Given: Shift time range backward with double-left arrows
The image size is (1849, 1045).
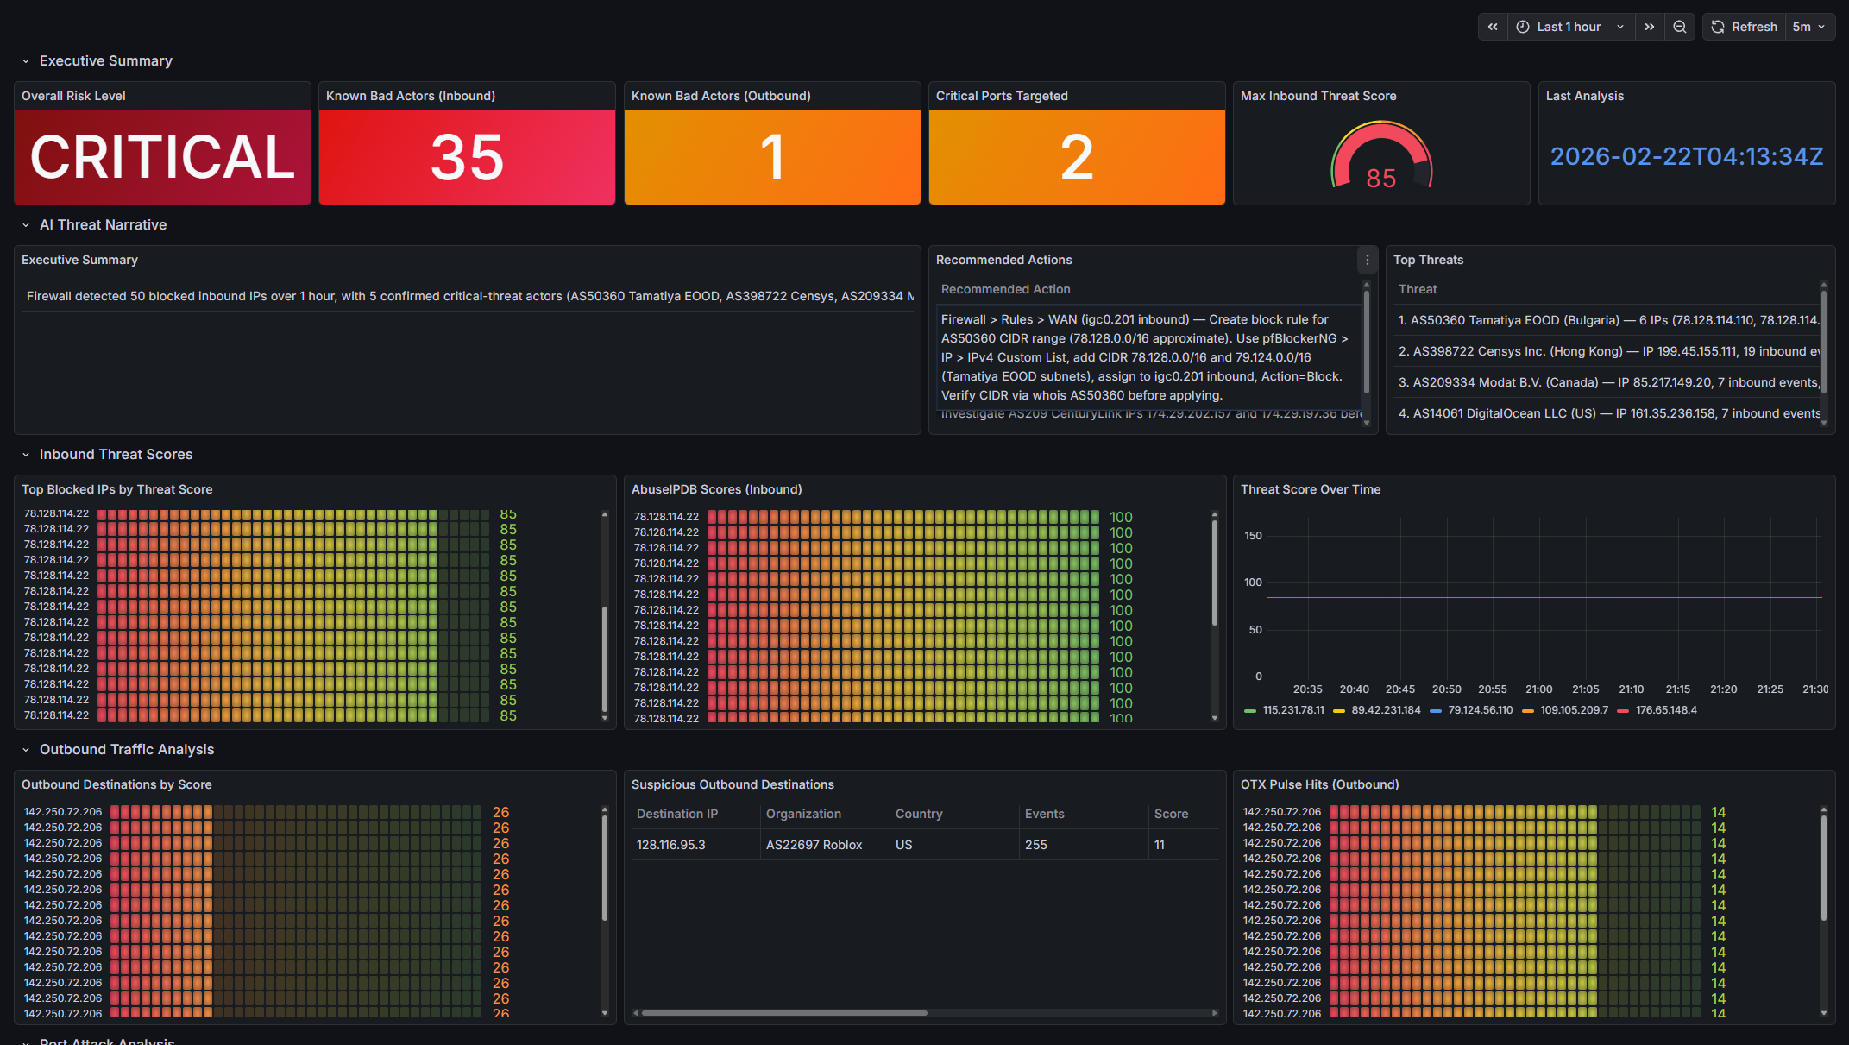Looking at the screenshot, I should [x=1493, y=27].
